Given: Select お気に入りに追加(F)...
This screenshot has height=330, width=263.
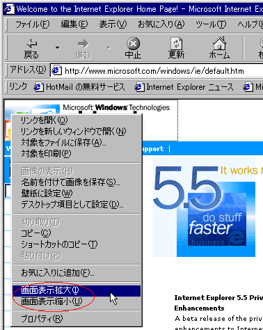Looking at the screenshot, I should (x=77, y=273).
